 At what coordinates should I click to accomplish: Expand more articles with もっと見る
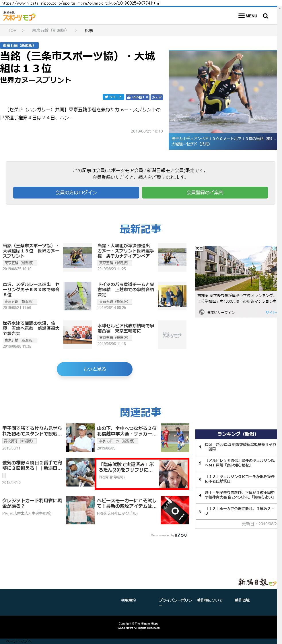(x=94, y=369)
